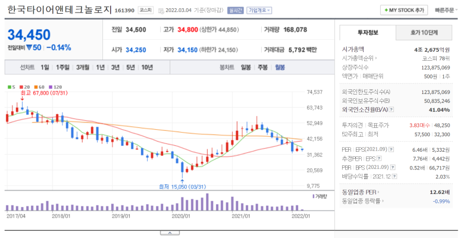Click the 거래량 value 168,078
The image size is (460, 238).
click(x=295, y=30)
